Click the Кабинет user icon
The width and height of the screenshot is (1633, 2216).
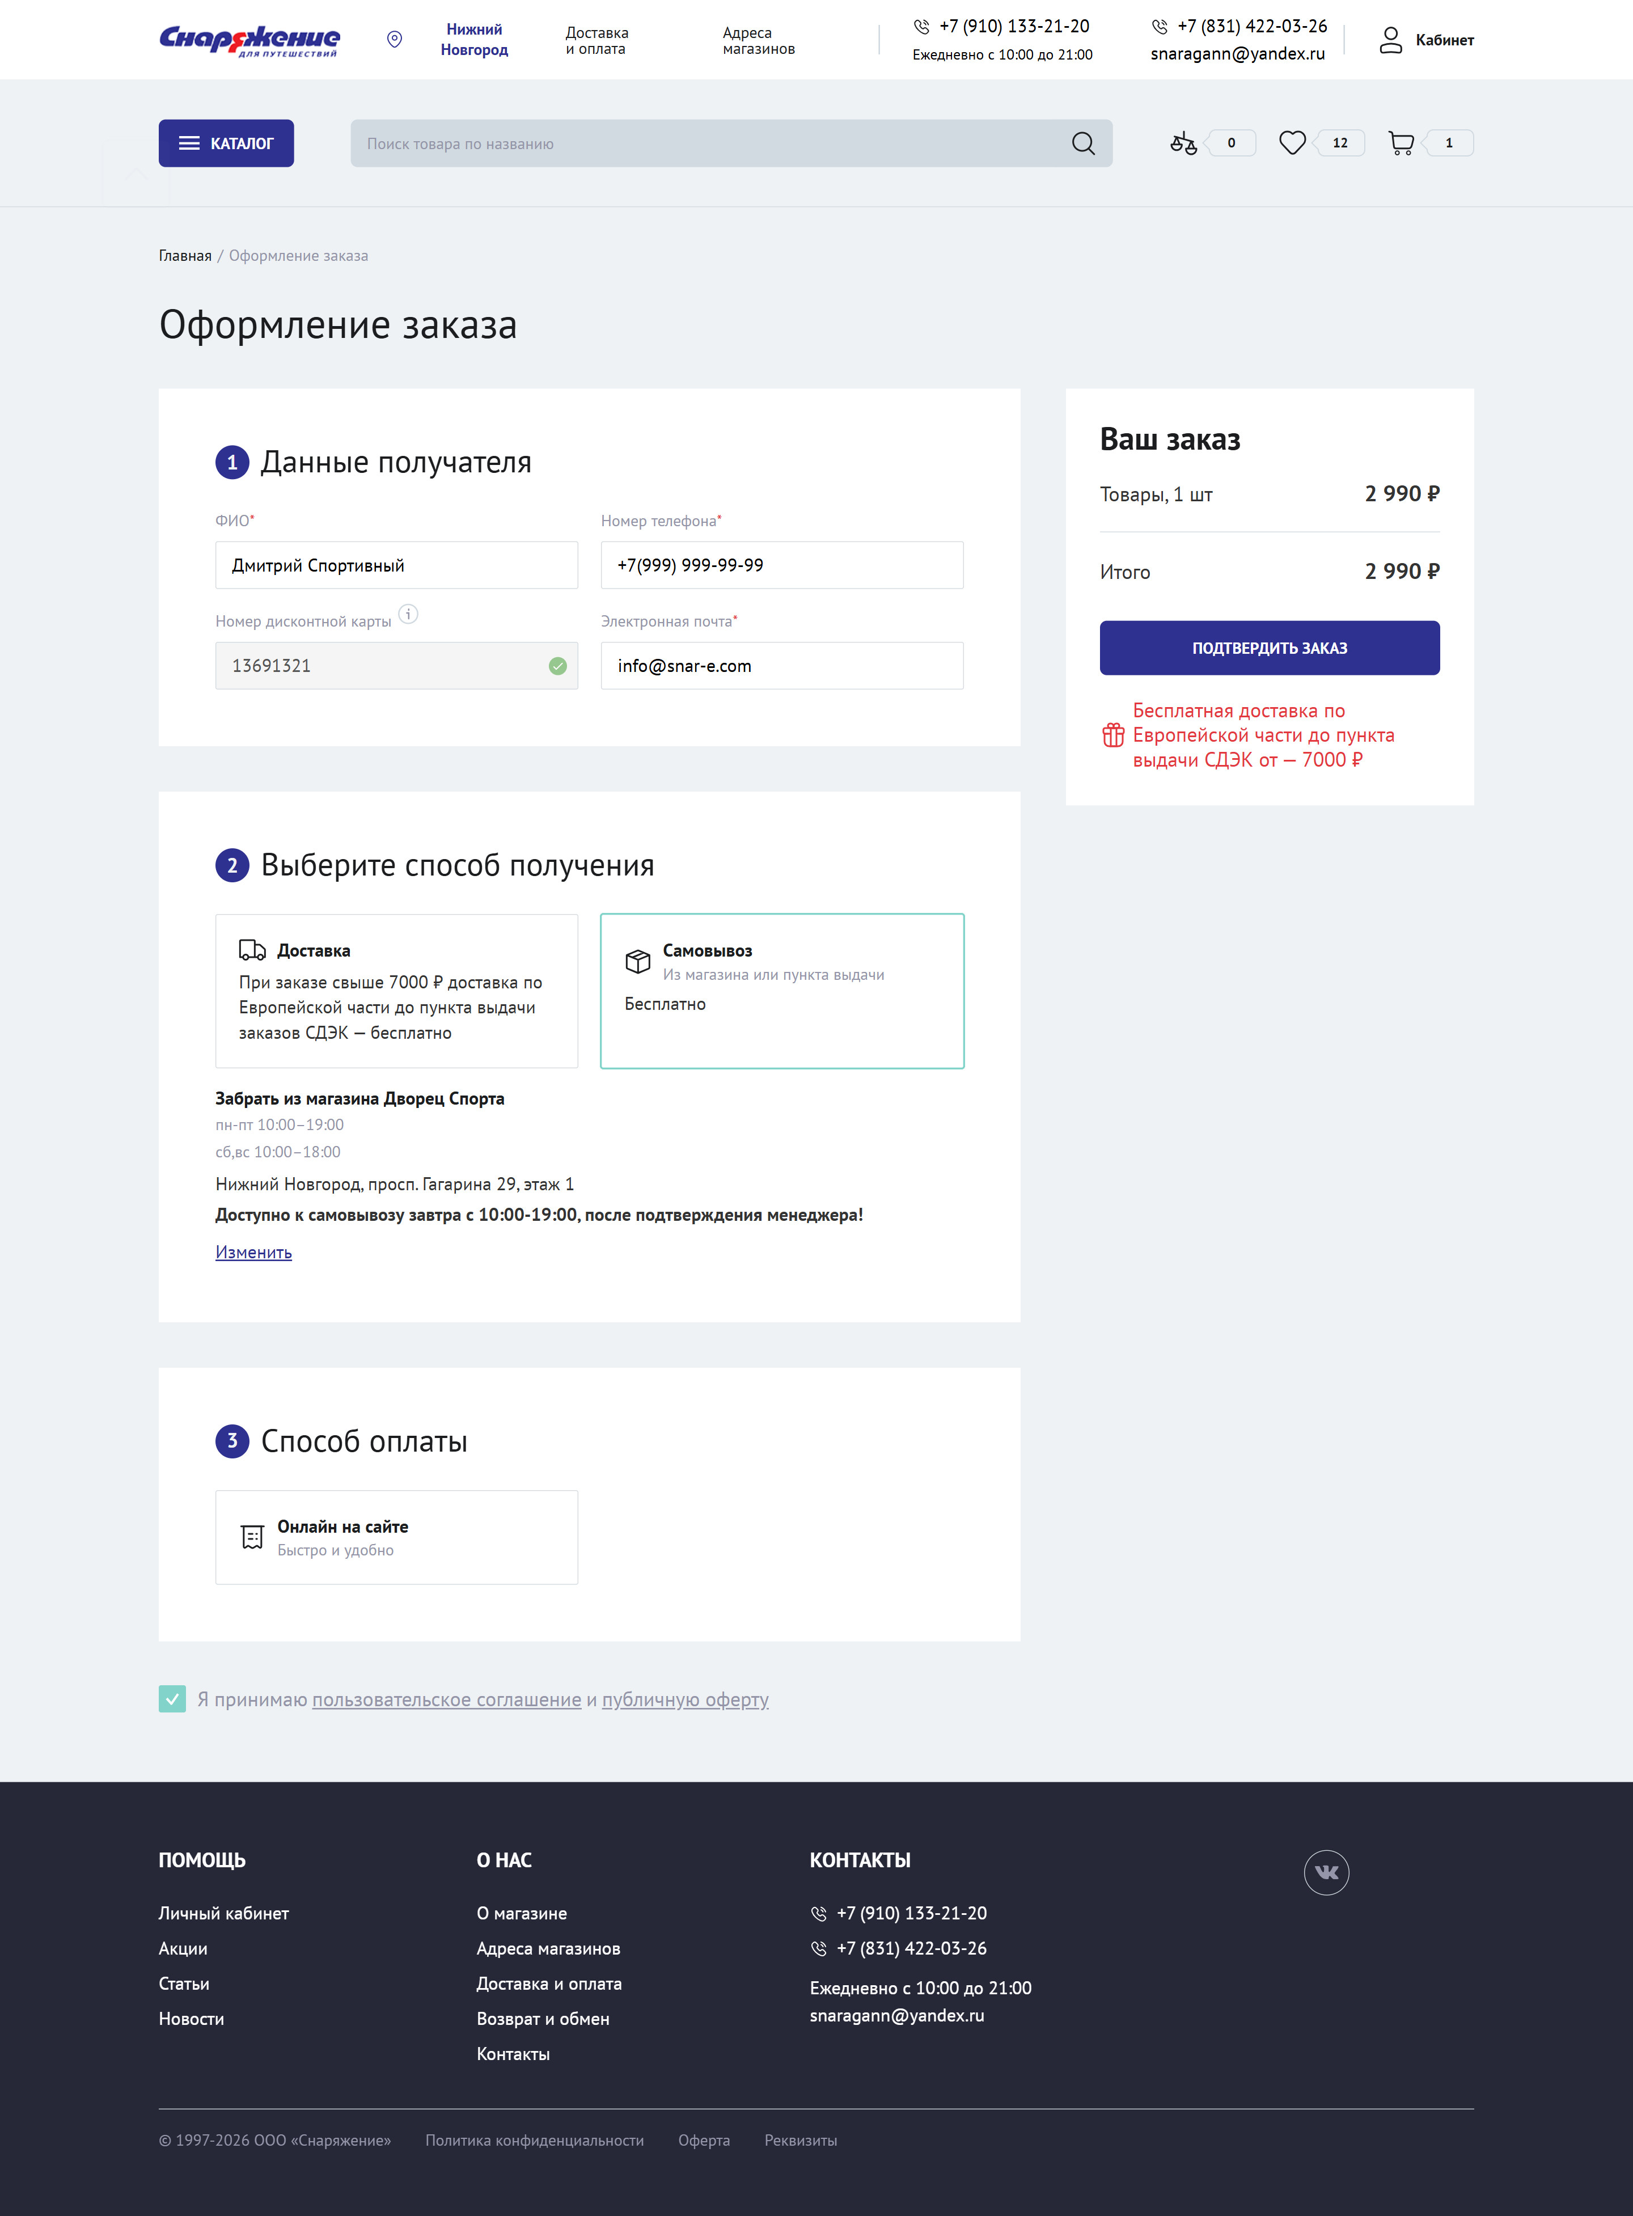[x=1391, y=40]
